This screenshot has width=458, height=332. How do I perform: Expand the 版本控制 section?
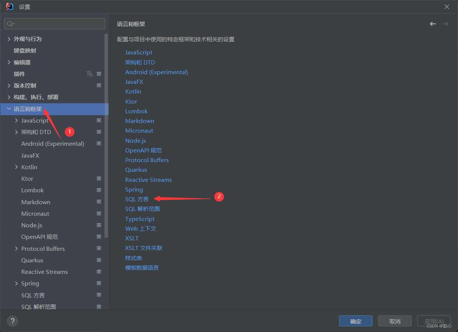(x=9, y=85)
